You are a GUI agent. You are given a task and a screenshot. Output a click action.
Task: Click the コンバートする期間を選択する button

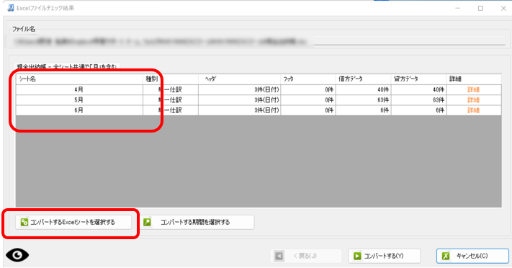198,222
